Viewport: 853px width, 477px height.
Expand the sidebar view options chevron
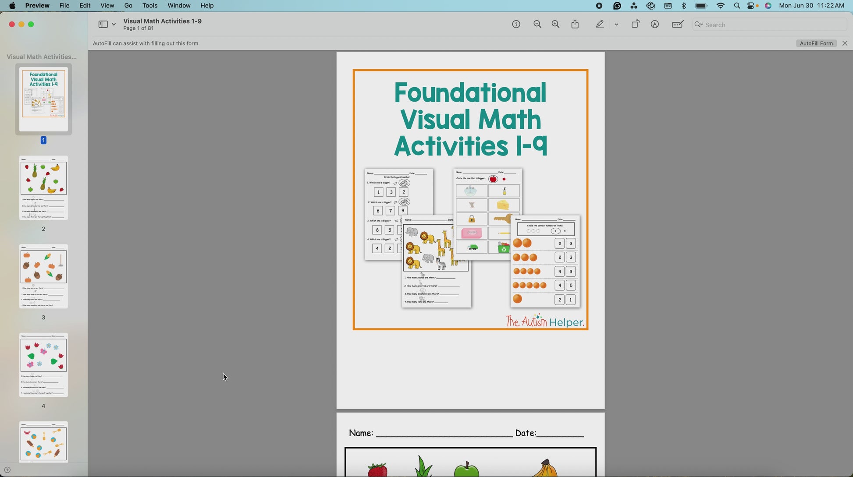click(114, 25)
